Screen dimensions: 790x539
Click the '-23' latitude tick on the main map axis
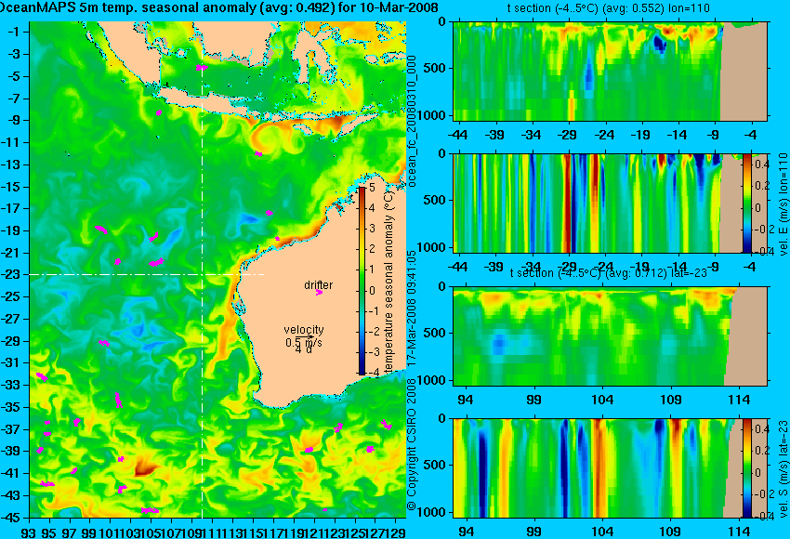(x=13, y=274)
